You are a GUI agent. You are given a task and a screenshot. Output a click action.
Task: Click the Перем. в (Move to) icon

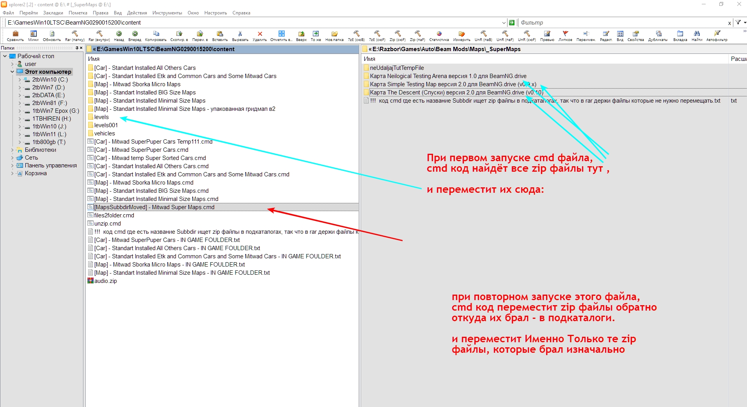(x=200, y=34)
